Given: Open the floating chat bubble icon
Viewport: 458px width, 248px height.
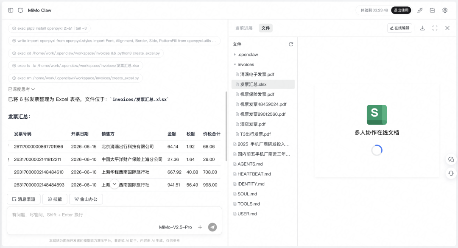Looking at the screenshot, I should pos(451,159).
